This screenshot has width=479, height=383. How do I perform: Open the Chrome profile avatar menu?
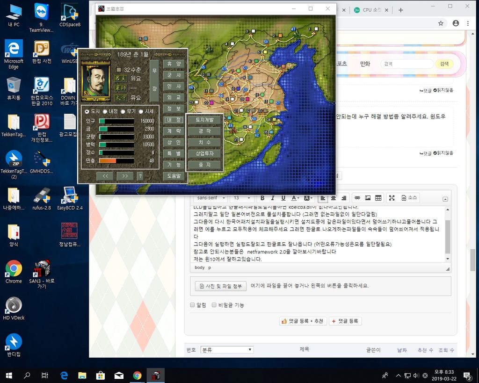click(456, 23)
